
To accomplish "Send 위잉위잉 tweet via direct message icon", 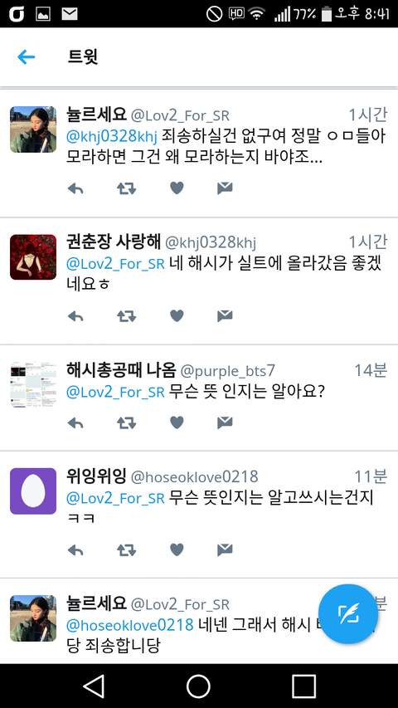I will click(x=225, y=549).
